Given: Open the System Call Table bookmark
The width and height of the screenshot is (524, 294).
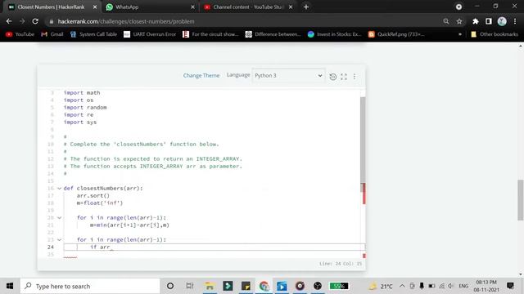Looking at the screenshot, I should coord(93,34).
